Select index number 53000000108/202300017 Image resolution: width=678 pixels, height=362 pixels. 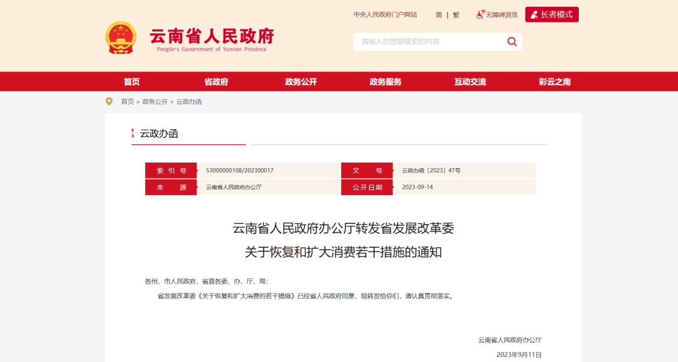pyautogui.click(x=240, y=171)
